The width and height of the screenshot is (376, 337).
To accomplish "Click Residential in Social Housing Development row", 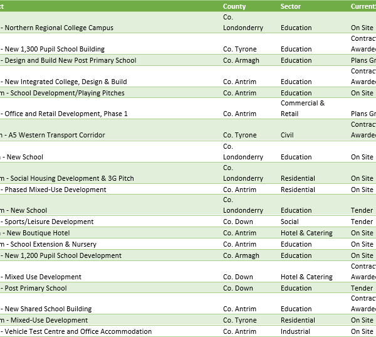I will pos(298,178).
